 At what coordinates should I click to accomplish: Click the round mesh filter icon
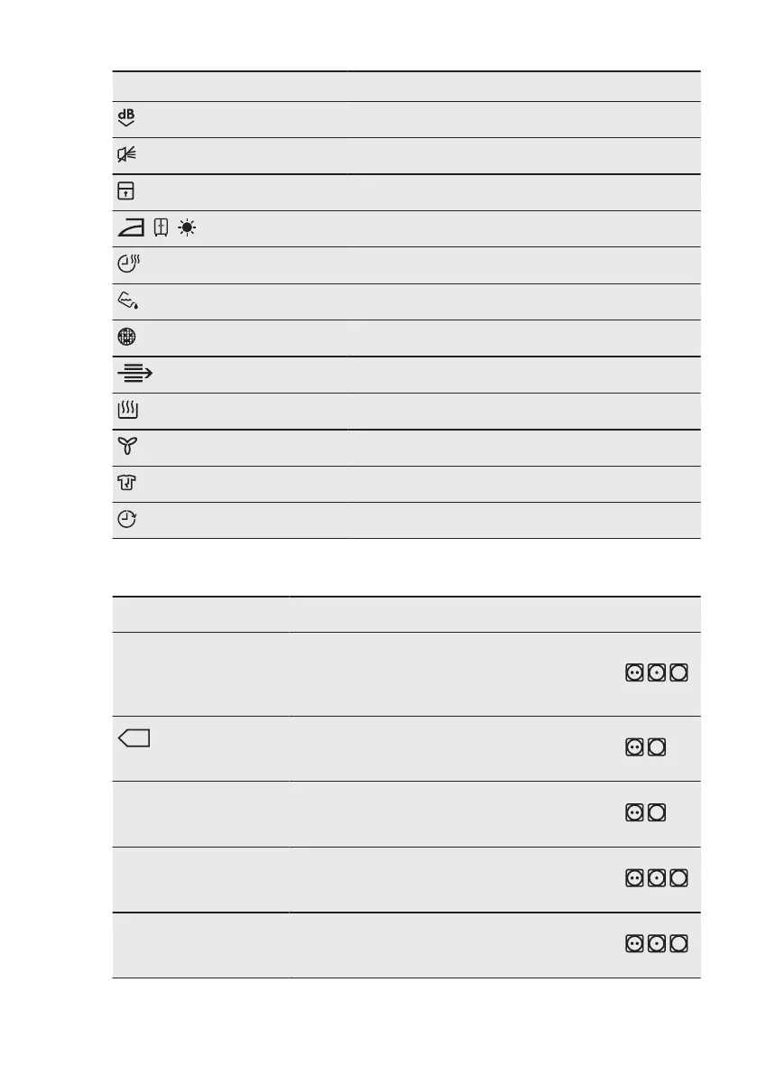click(x=126, y=338)
